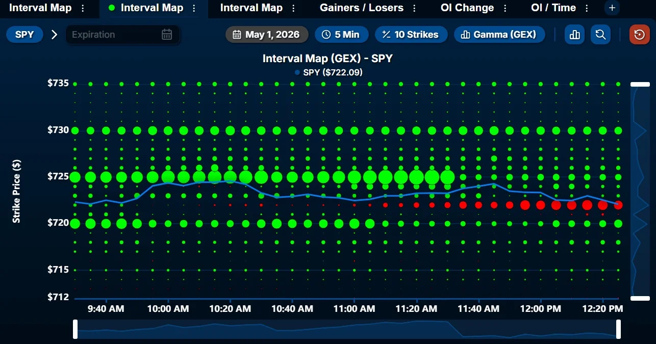Open three-dot menu on OI / Time tab

[x=587, y=8]
